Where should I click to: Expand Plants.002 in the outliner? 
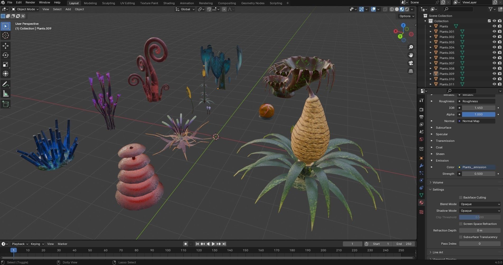pyautogui.click(x=431, y=37)
